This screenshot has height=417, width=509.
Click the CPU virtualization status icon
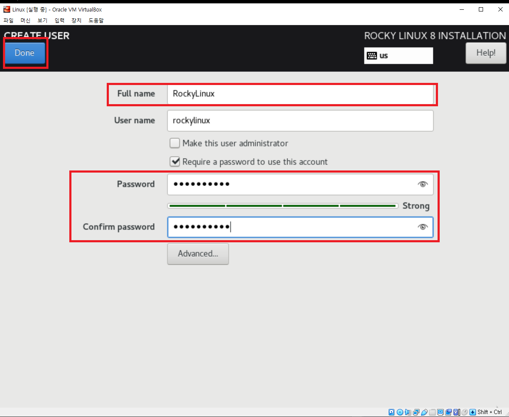pyautogui.click(x=456, y=412)
